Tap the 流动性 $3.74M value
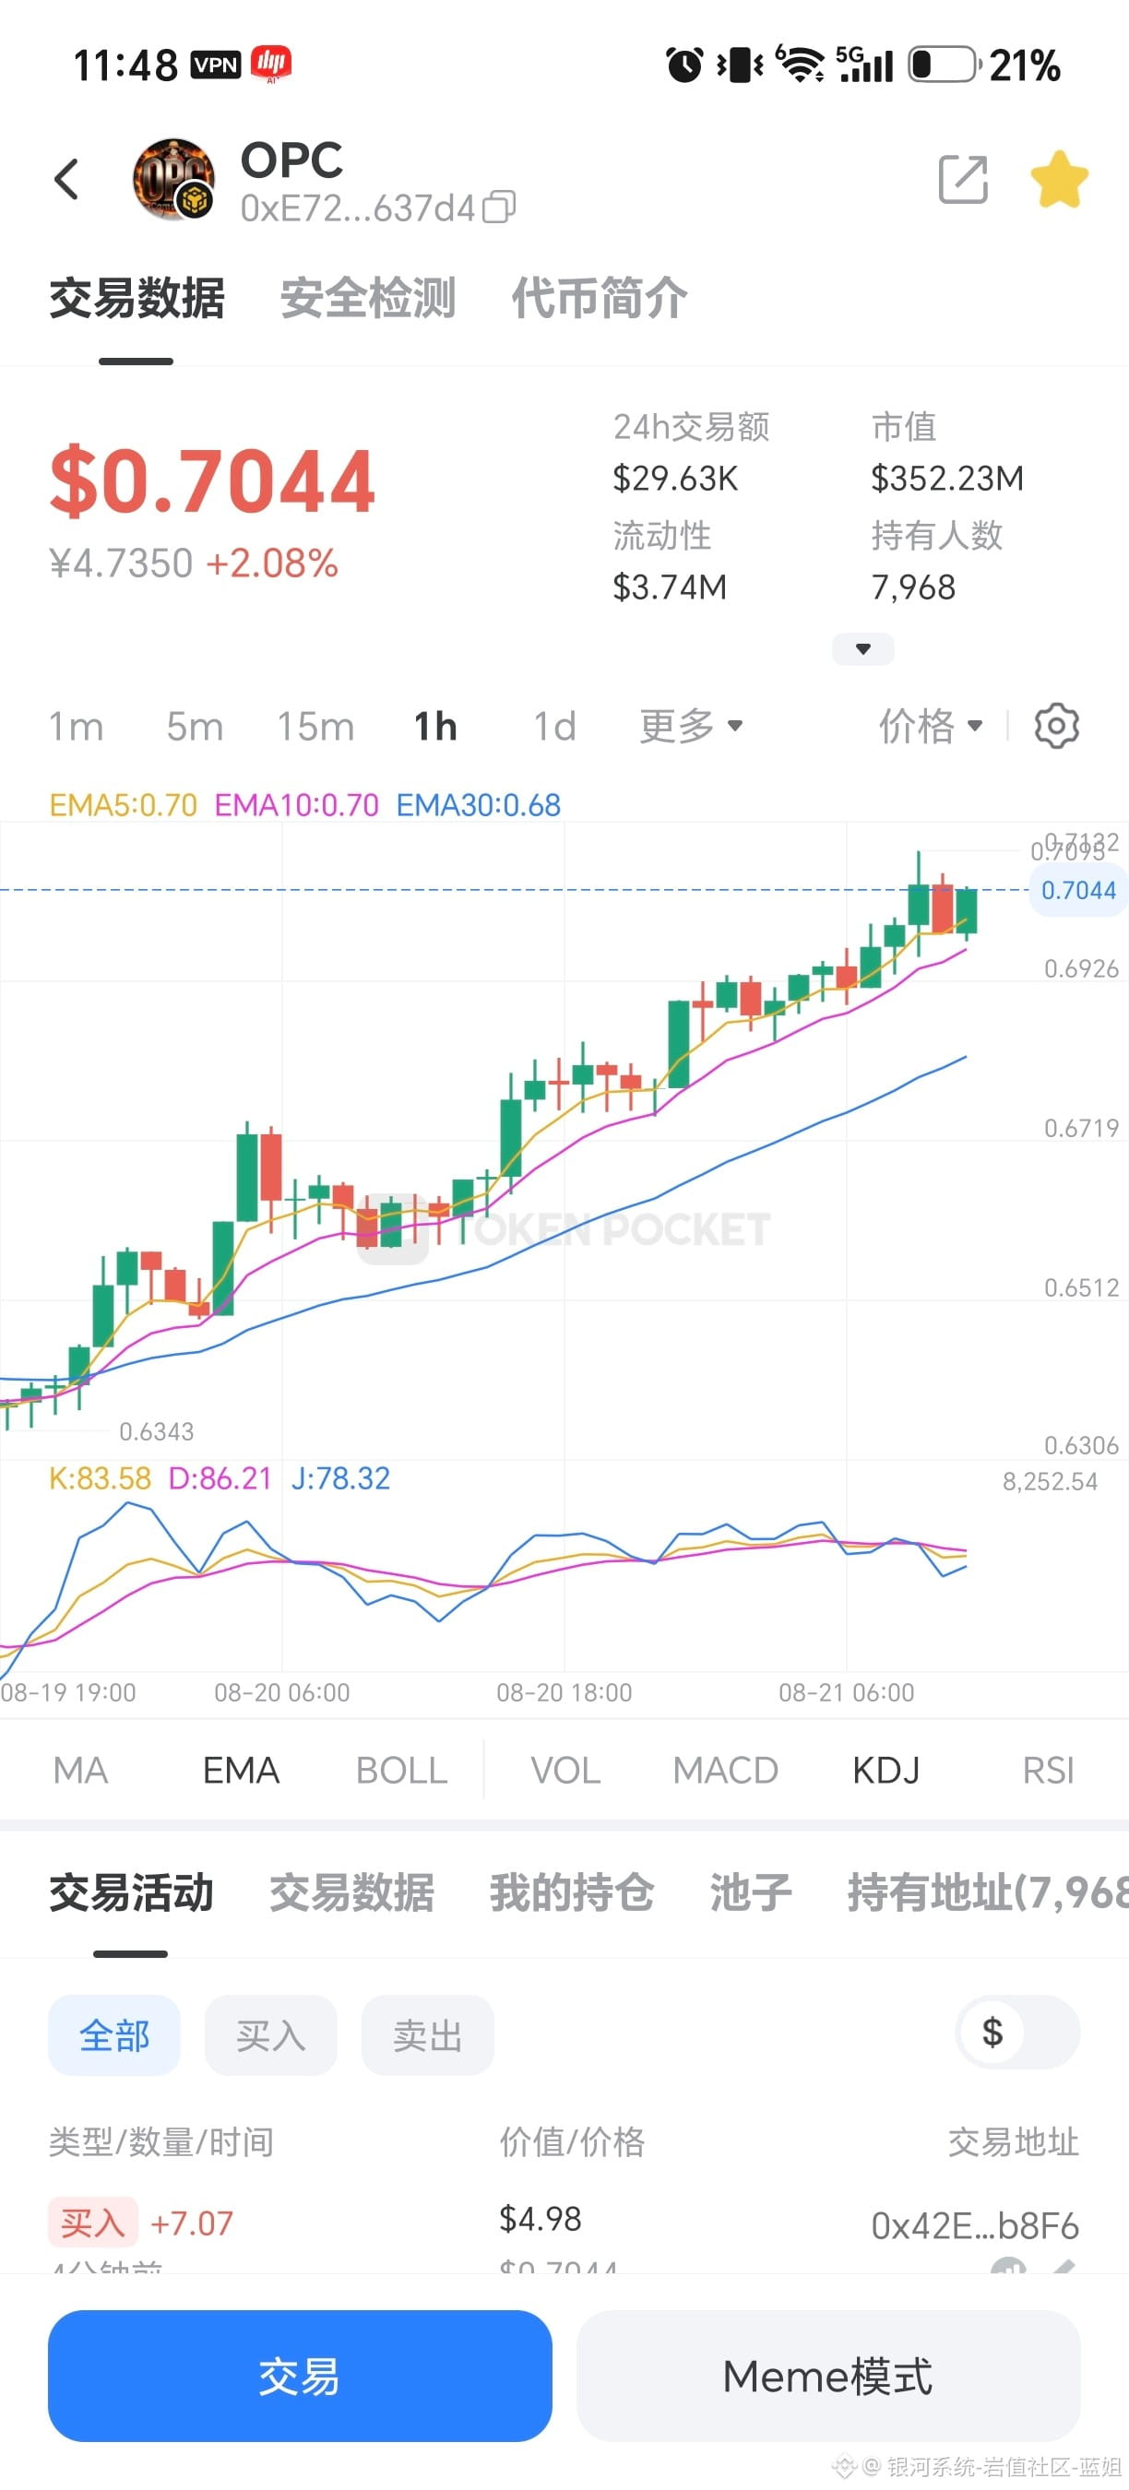 click(670, 587)
